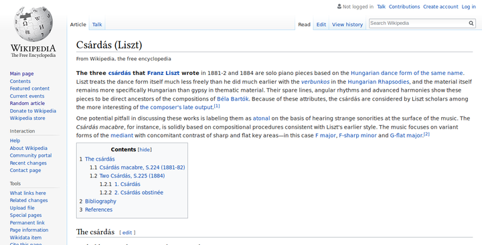482x245 pixels.
Task: Open Featured content link
Action: (x=29, y=88)
